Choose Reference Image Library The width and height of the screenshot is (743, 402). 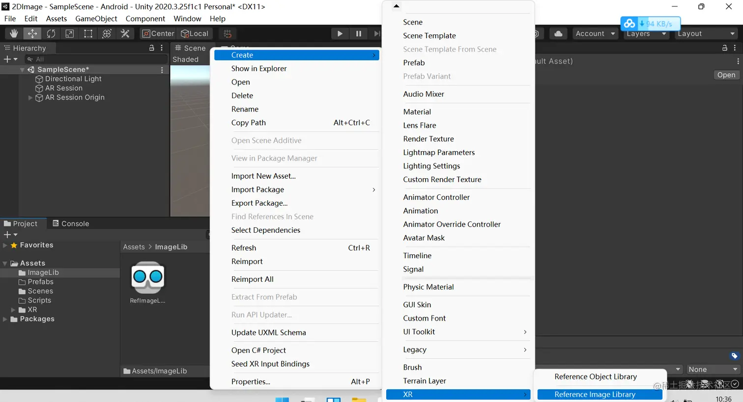coord(600,395)
